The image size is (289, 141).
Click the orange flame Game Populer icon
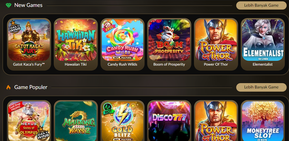point(8,87)
